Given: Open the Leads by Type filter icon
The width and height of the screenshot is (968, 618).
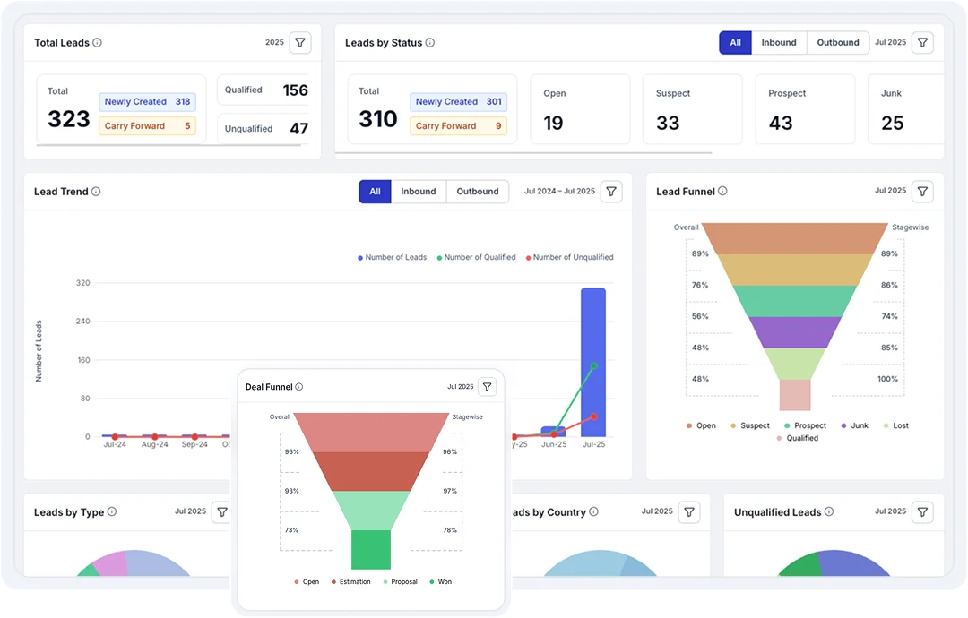Looking at the screenshot, I should point(222,512).
